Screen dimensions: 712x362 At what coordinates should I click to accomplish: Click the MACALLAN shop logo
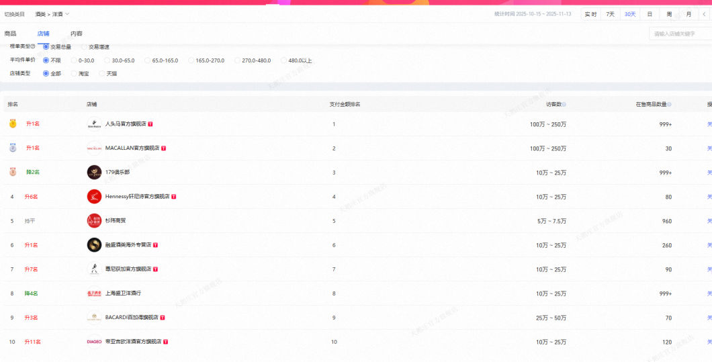click(x=94, y=148)
